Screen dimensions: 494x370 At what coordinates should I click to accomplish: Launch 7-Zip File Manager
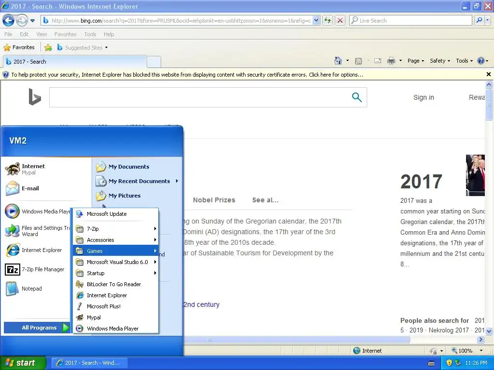pyautogui.click(x=37, y=269)
